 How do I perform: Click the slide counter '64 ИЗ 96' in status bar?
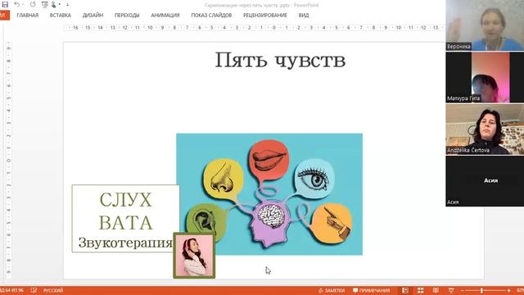12,291
